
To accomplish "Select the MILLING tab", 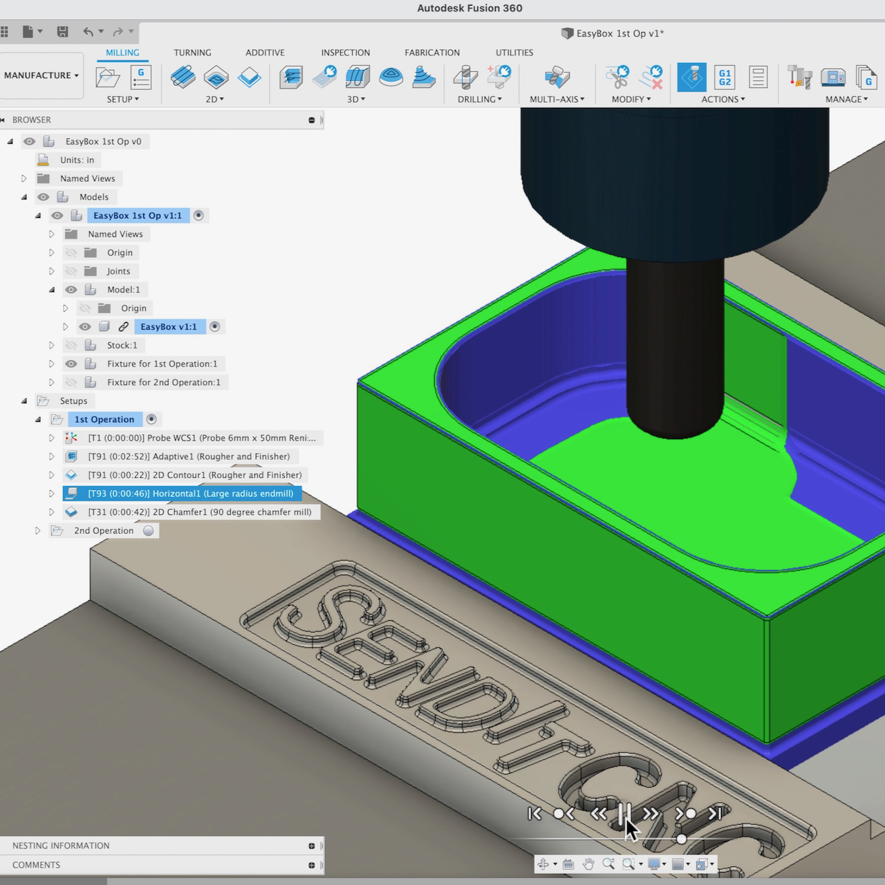I will 122,53.
